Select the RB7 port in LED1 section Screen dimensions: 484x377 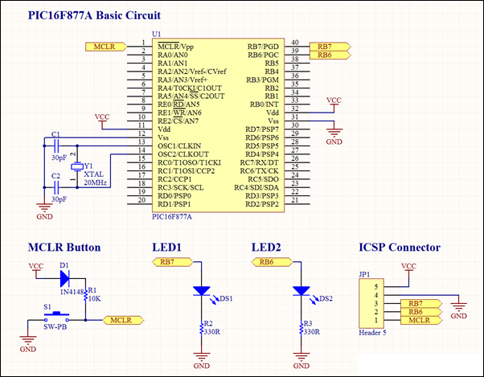[x=172, y=262]
